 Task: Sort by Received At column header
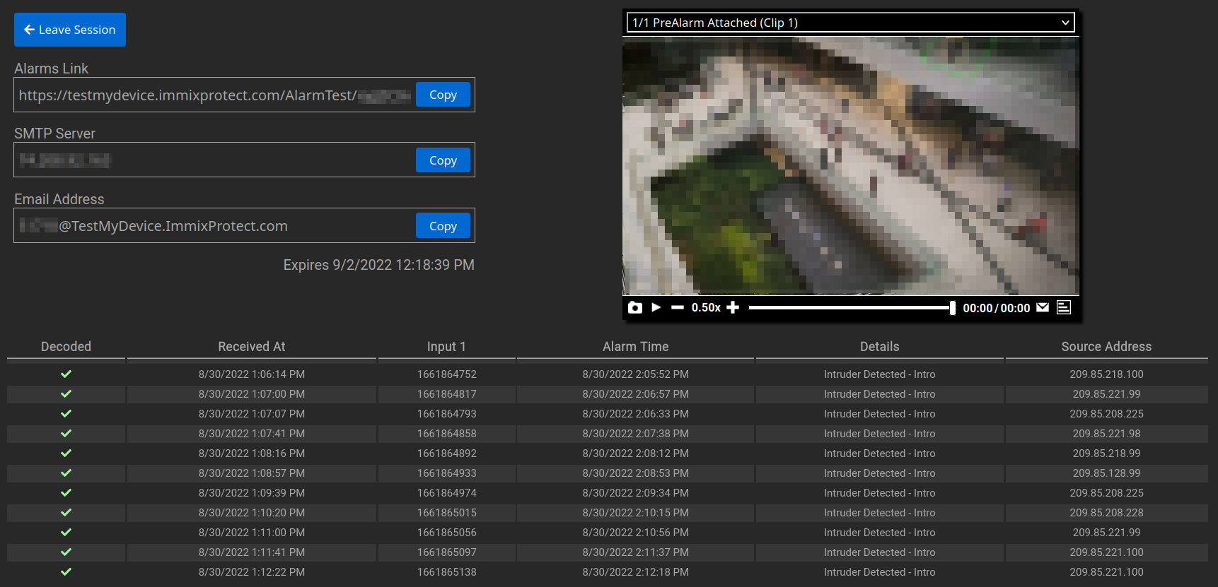coord(251,347)
